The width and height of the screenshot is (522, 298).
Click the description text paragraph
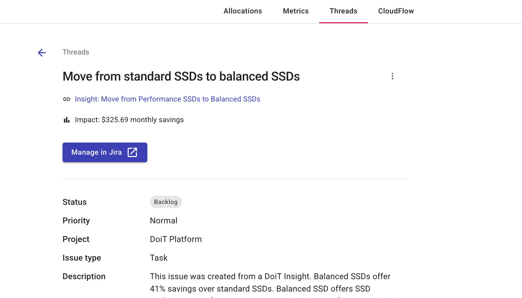pyautogui.click(x=270, y=283)
